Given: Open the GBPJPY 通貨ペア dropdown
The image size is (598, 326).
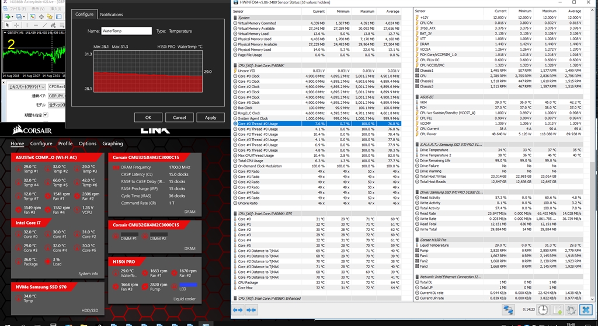Looking at the screenshot, I should pyautogui.click(x=57, y=96).
